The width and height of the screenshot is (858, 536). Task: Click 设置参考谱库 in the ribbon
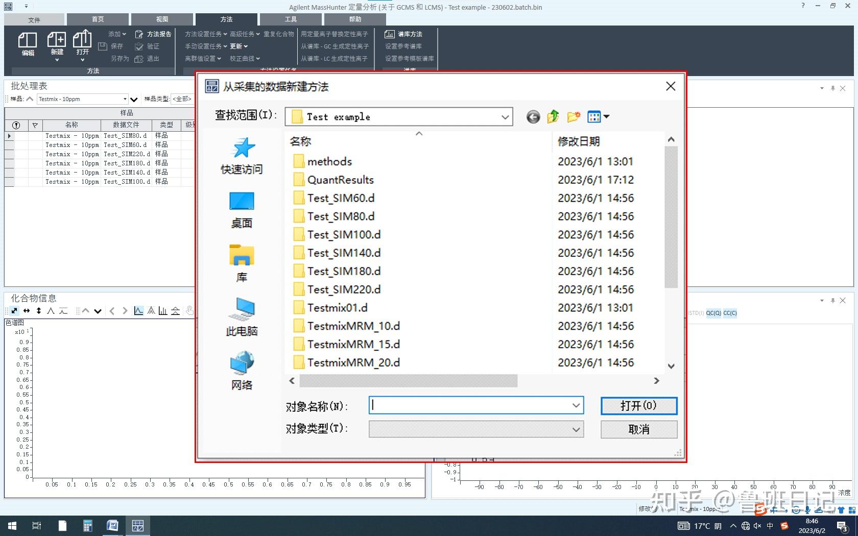tap(403, 46)
